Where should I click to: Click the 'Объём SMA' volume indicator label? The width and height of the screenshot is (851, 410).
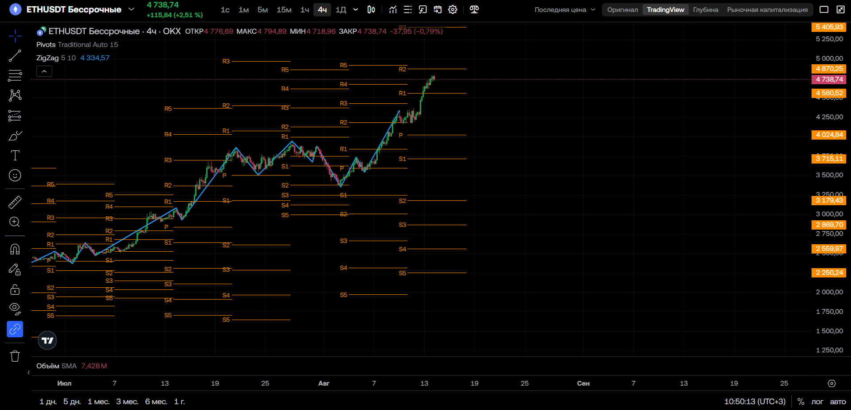click(x=56, y=366)
